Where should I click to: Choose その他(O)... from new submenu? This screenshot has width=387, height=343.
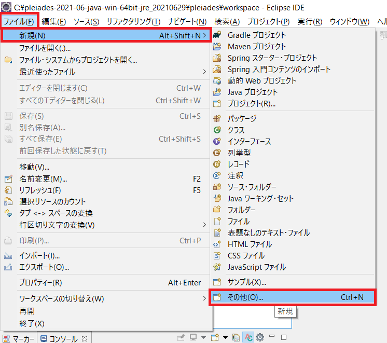tap(293, 297)
